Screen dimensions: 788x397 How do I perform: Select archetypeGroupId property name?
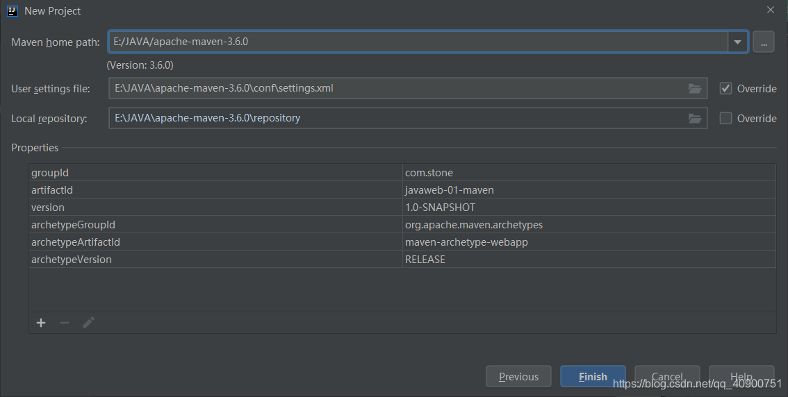tap(73, 225)
